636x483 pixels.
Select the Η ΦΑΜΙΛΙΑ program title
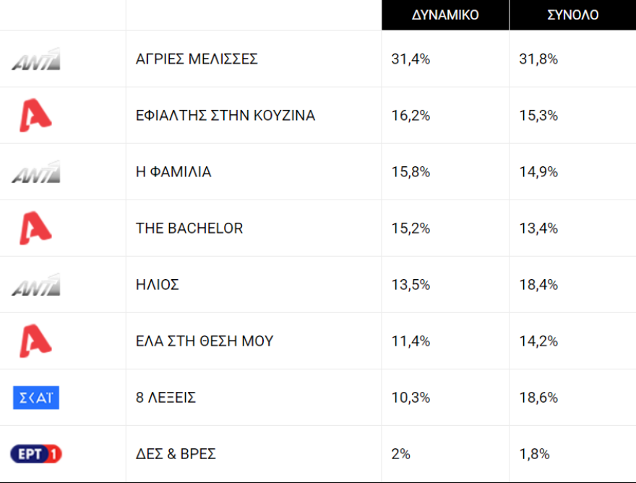[173, 172]
